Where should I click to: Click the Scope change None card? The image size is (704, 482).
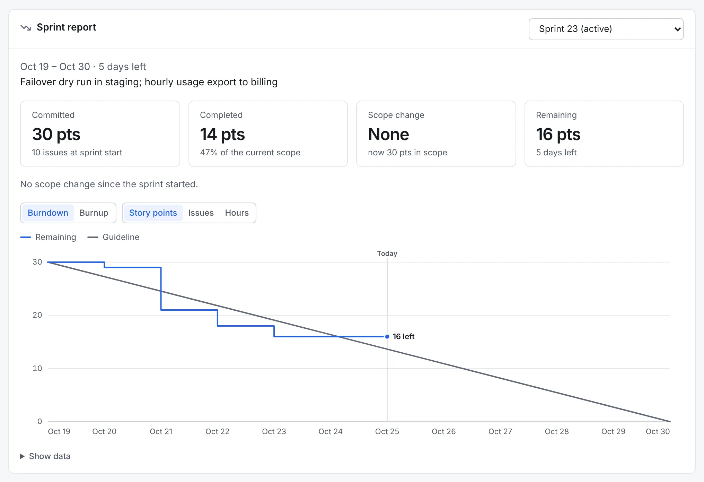click(x=436, y=134)
